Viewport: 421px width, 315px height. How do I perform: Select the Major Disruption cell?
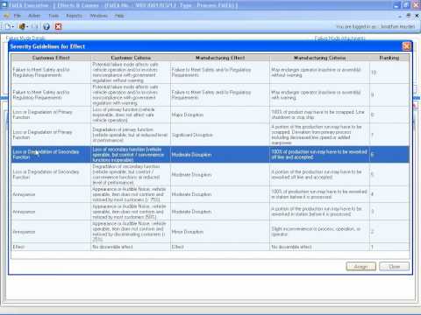[x=220, y=115]
